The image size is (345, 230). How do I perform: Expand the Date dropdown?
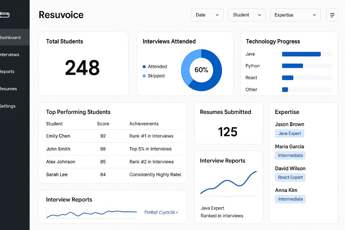click(207, 15)
